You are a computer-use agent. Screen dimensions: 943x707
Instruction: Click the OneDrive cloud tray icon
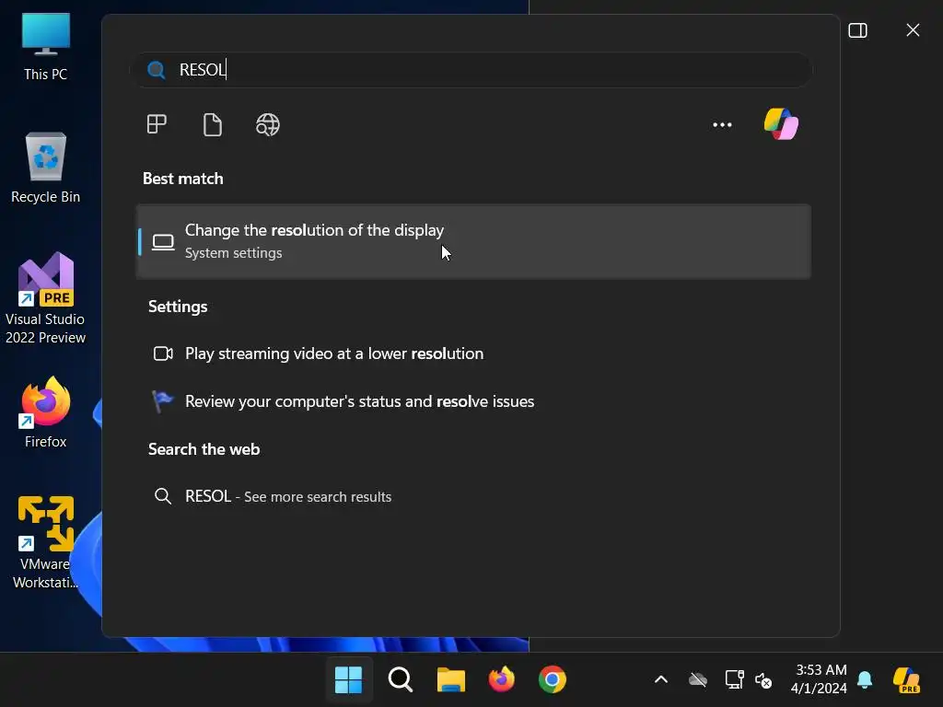(698, 680)
